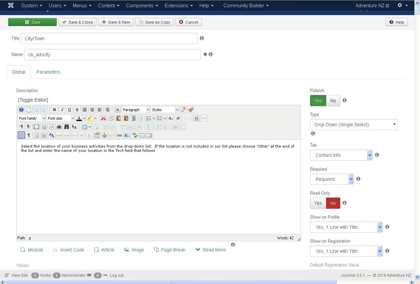Set Read Only to Yes
Screen dimensions: 420x284
(318, 203)
